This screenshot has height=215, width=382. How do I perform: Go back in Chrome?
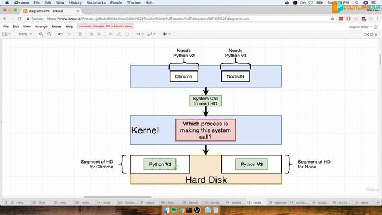click(x=5, y=19)
